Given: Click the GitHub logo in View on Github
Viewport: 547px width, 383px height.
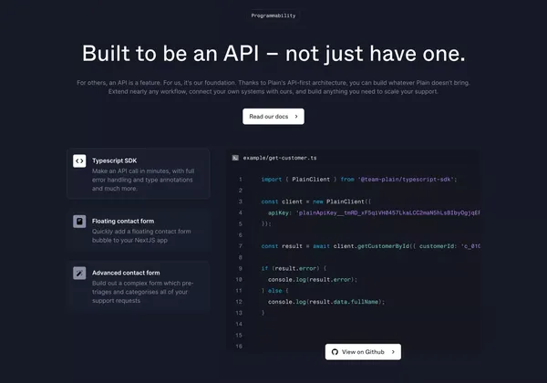Looking at the screenshot, I should [335, 352].
